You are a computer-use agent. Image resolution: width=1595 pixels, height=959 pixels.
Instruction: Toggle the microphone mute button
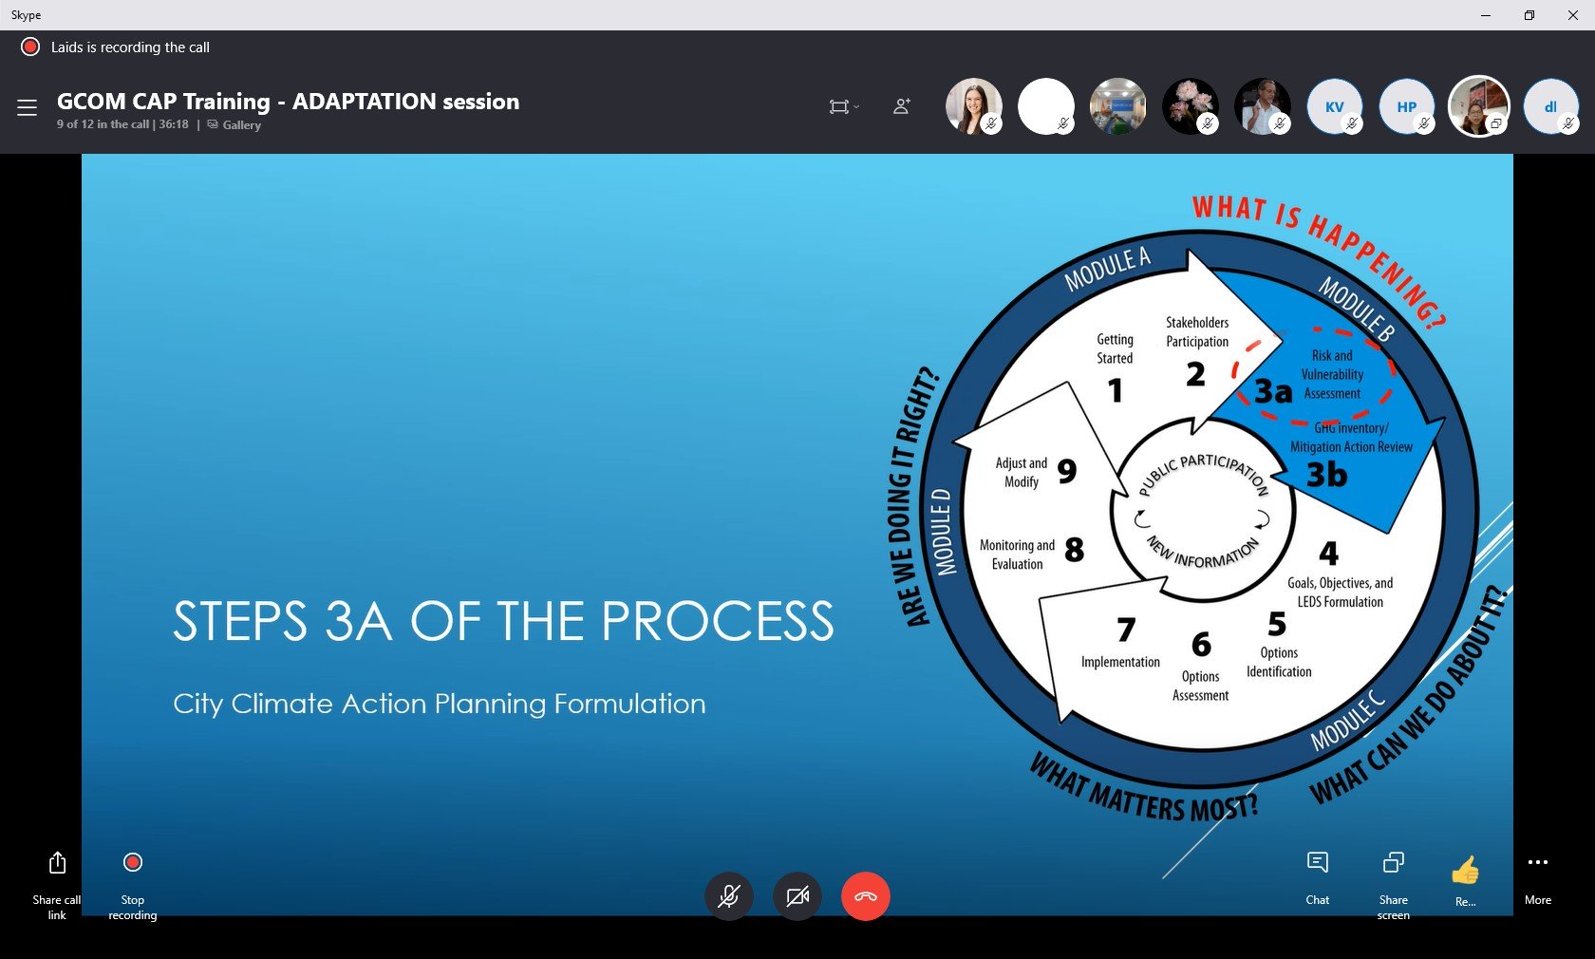pyautogui.click(x=728, y=896)
